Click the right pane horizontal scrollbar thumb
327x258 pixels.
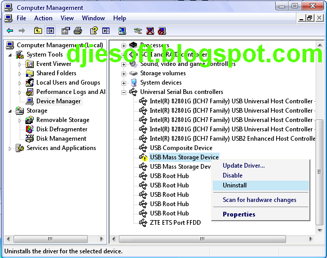[202, 239]
